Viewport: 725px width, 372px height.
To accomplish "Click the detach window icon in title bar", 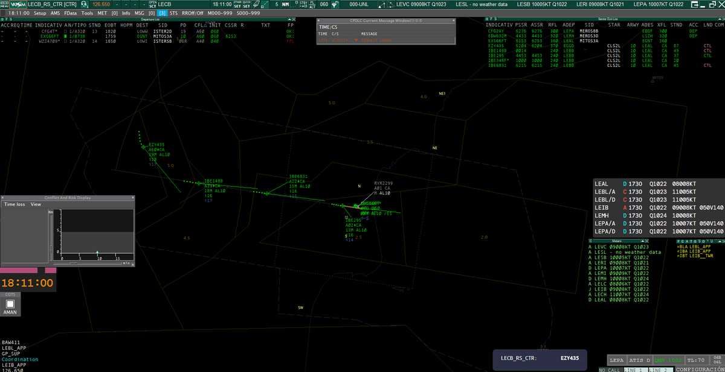I will click(x=695, y=4).
